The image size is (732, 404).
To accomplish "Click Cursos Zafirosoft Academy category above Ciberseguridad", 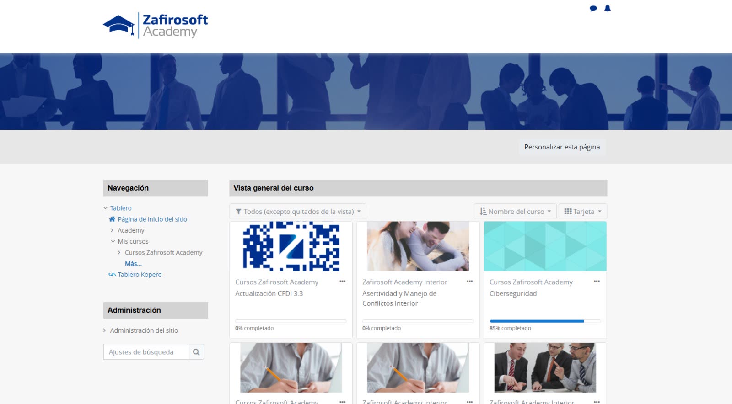I will tap(531, 282).
